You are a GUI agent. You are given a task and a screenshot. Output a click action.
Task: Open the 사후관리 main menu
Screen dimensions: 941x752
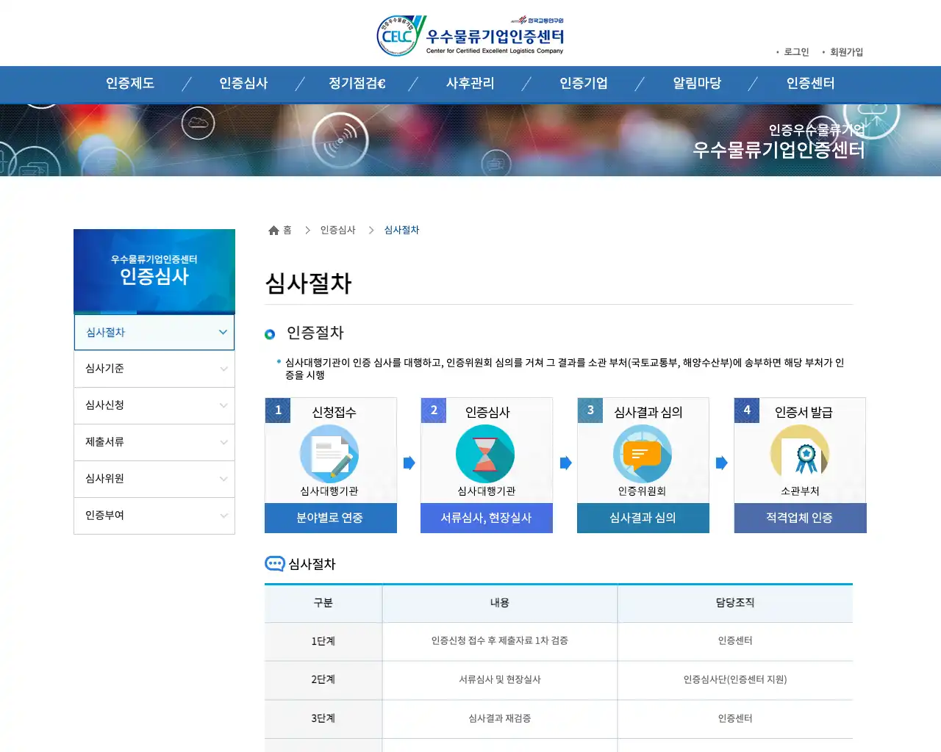click(x=470, y=84)
